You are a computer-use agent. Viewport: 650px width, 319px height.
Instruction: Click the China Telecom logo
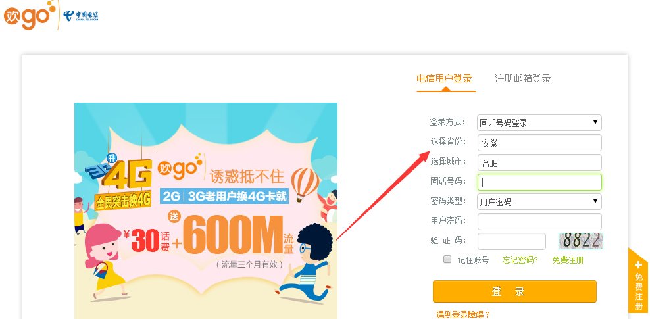tap(81, 16)
